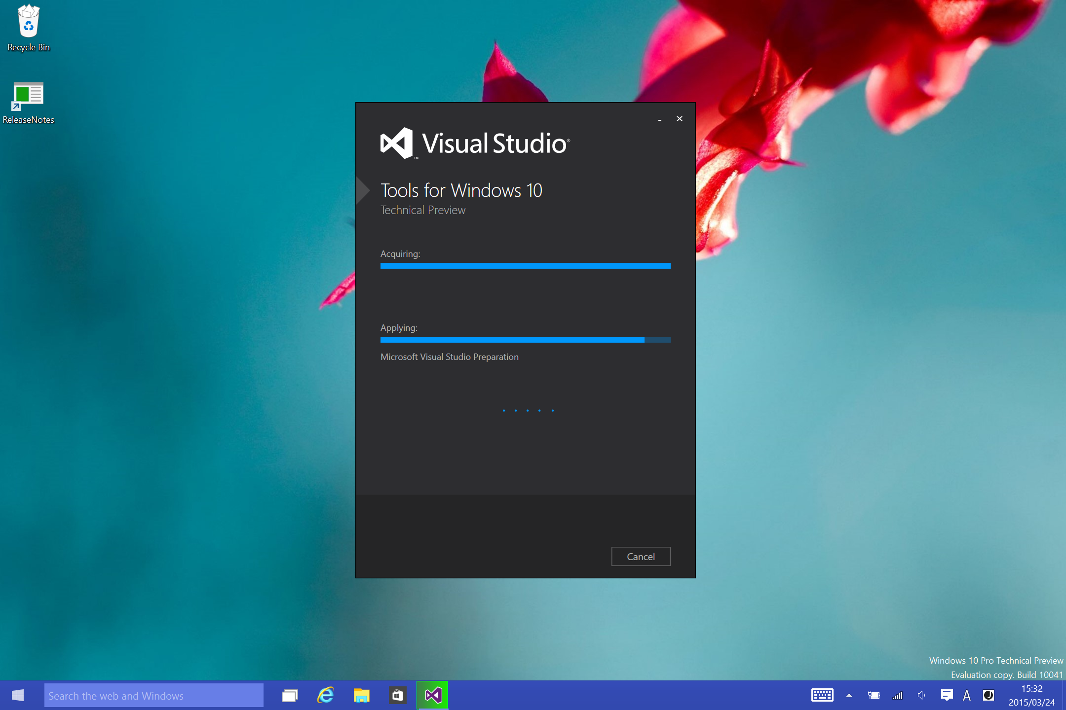Image resolution: width=1066 pixels, height=710 pixels.
Task: Open File Explorer from the taskbar
Action: click(361, 695)
